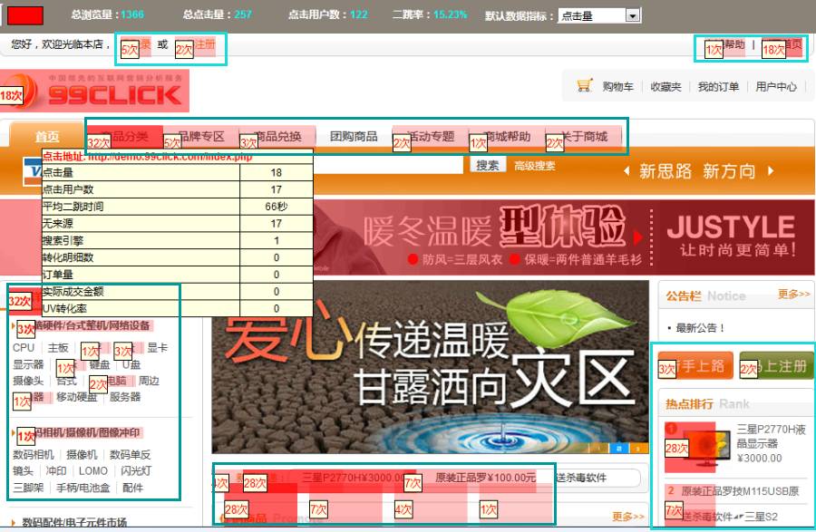Open the 商品分类 navigation tab

(125, 136)
